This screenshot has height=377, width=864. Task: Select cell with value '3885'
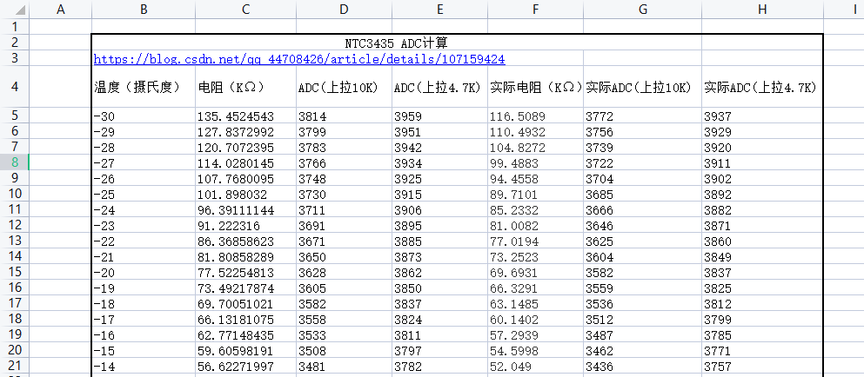pyautogui.click(x=439, y=241)
